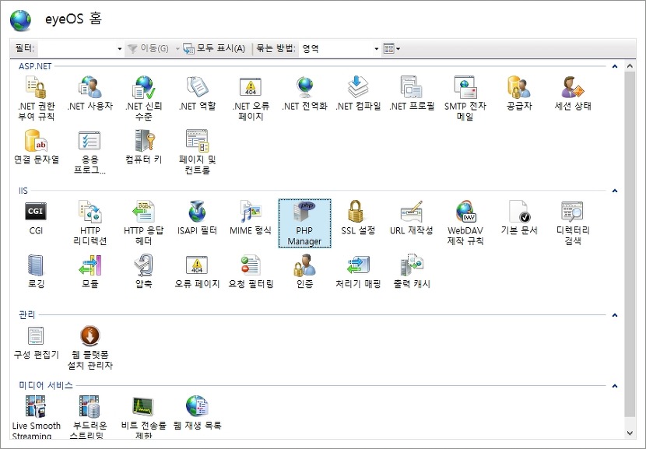The width and height of the screenshot is (646, 449).
Task: Click the 이동(G) toolbar button
Action: click(x=149, y=48)
